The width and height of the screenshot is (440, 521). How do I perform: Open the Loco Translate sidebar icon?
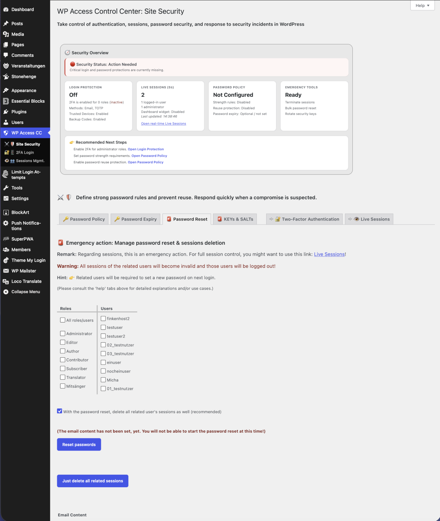(x=5, y=281)
